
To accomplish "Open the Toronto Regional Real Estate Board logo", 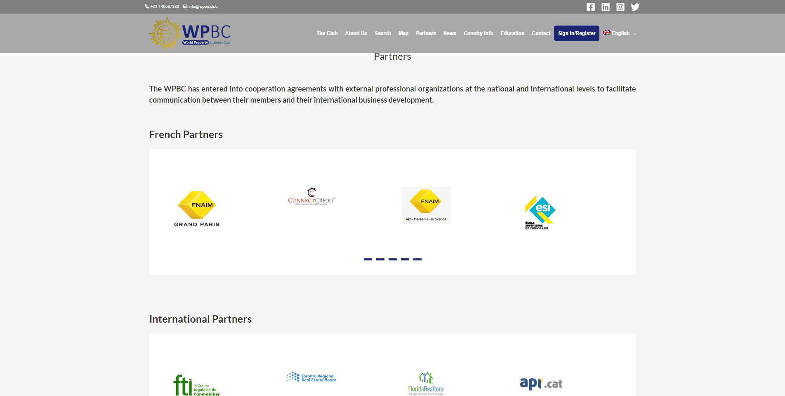I will (311, 377).
